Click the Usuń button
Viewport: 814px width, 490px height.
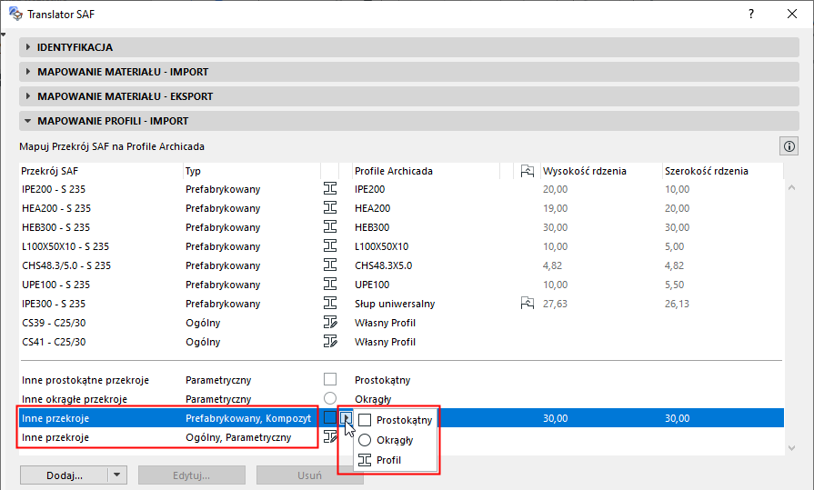tap(310, 475)
